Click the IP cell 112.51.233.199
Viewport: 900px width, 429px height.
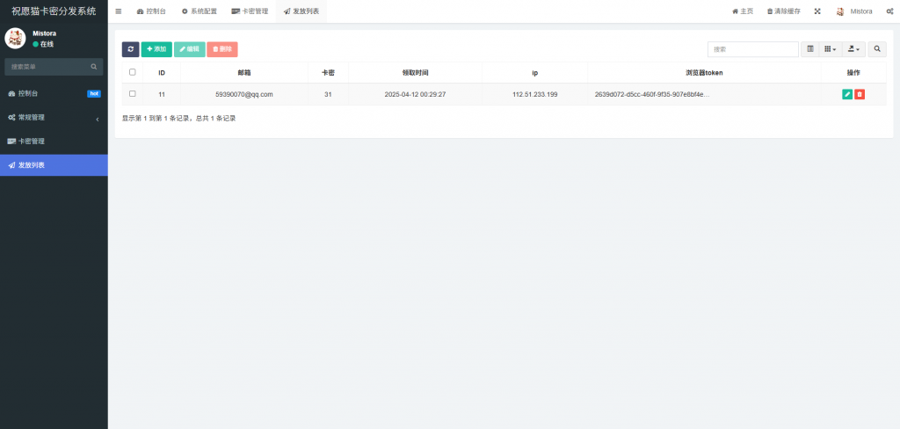[x=535, y=94]
